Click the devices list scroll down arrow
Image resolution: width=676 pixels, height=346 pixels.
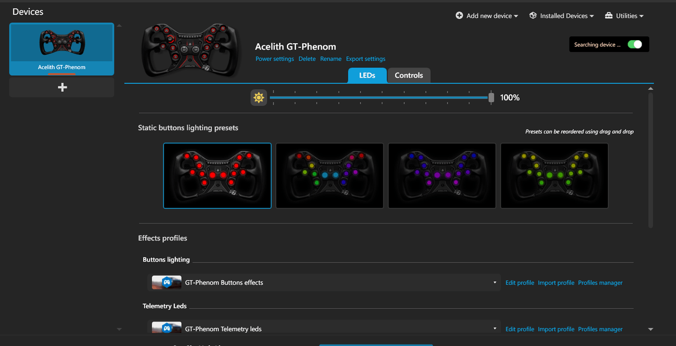click(119, 329)
